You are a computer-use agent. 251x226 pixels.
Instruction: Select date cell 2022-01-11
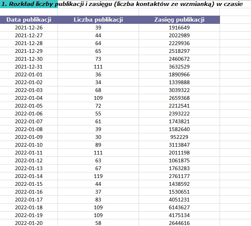pos(29,153)
